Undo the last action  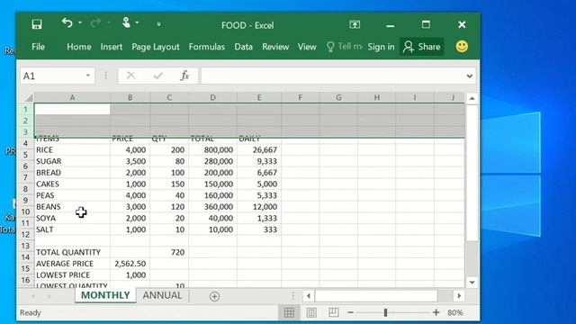coord(67,23)
